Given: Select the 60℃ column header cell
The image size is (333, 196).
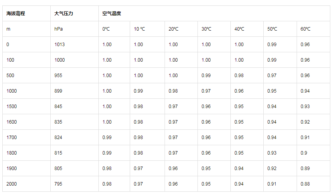Looking at the screenshot, I should (x=313, y=29).
